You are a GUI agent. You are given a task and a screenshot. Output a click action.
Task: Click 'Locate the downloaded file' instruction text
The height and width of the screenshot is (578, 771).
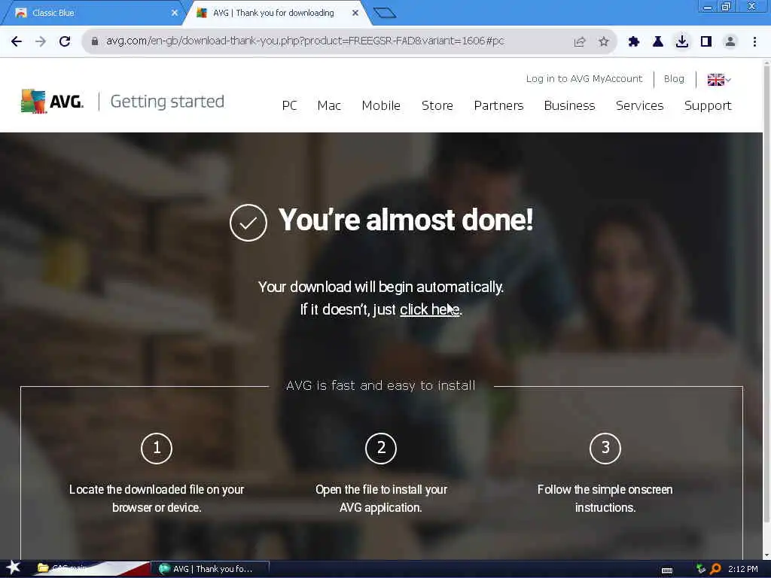[x=157, y=498]
